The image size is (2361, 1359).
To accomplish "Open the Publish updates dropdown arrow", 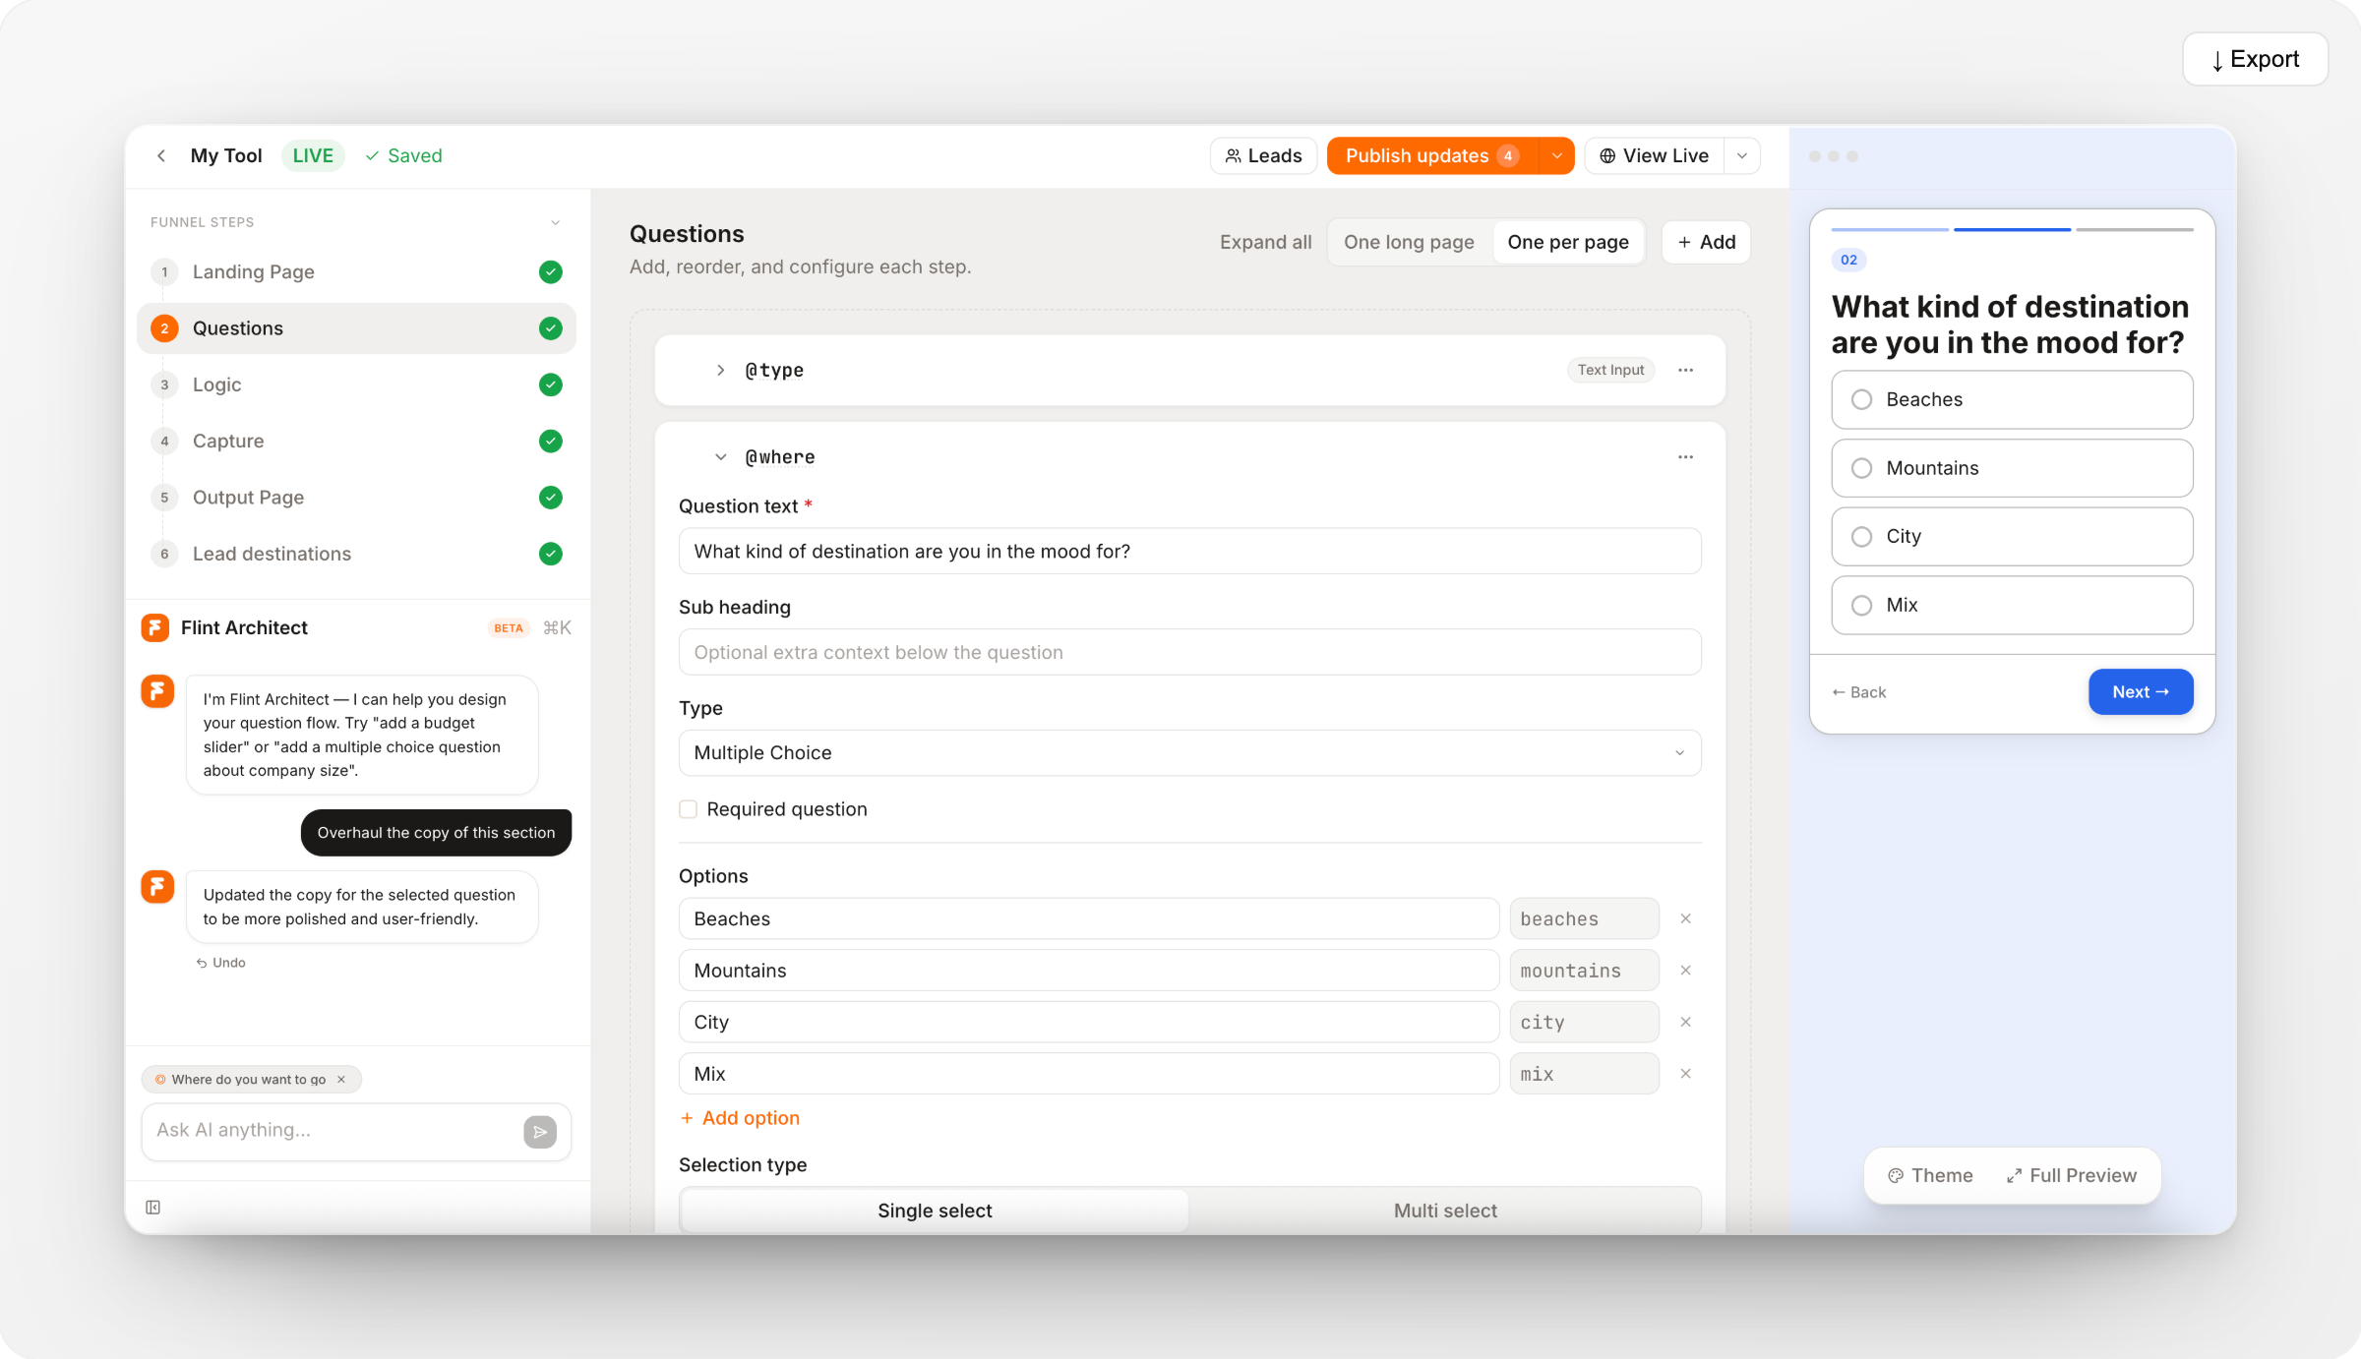I will 1556,155.
